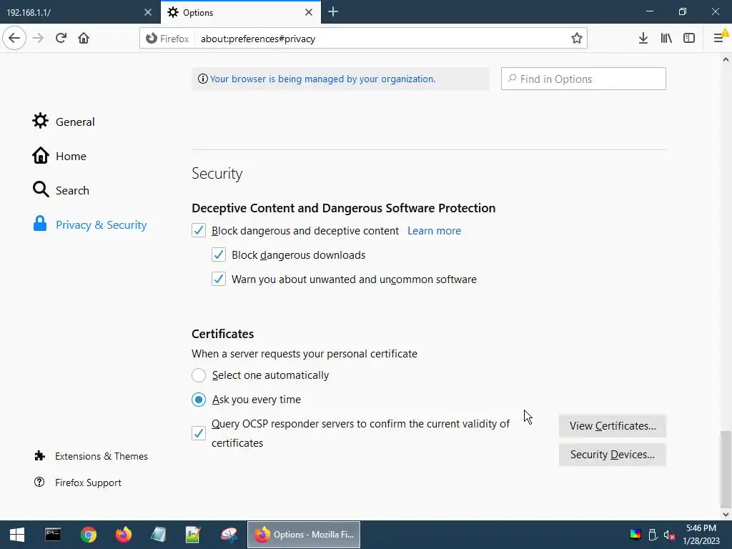Toggle the sidebar view icon
732x549 pixels.
tap(689, 39)
